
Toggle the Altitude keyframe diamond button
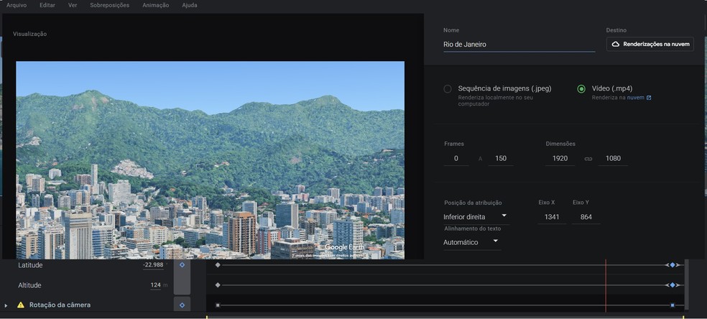tap(182, 285)
